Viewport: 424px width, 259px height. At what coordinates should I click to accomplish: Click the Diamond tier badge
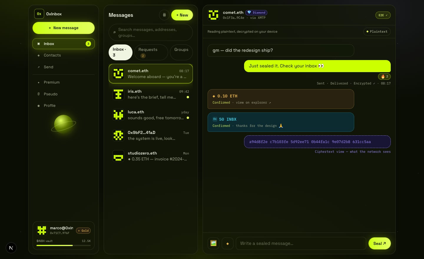tap(256, 12)
